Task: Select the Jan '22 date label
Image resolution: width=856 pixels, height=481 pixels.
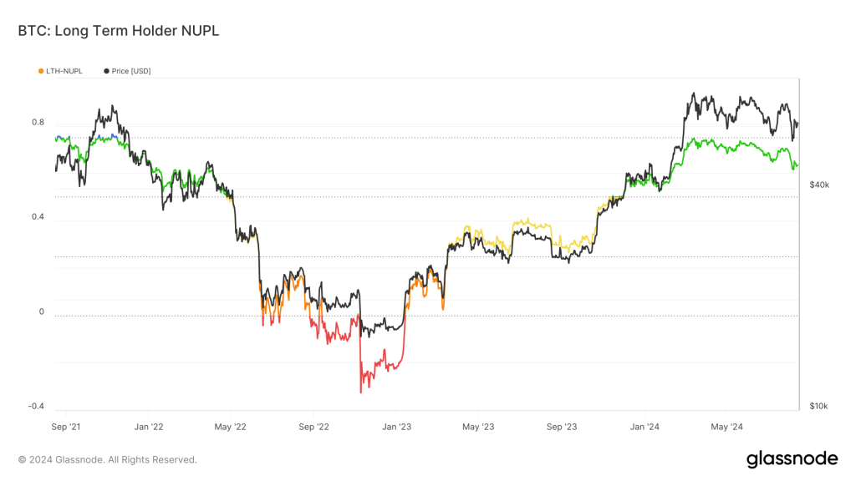Action: [x=148, y=427]
